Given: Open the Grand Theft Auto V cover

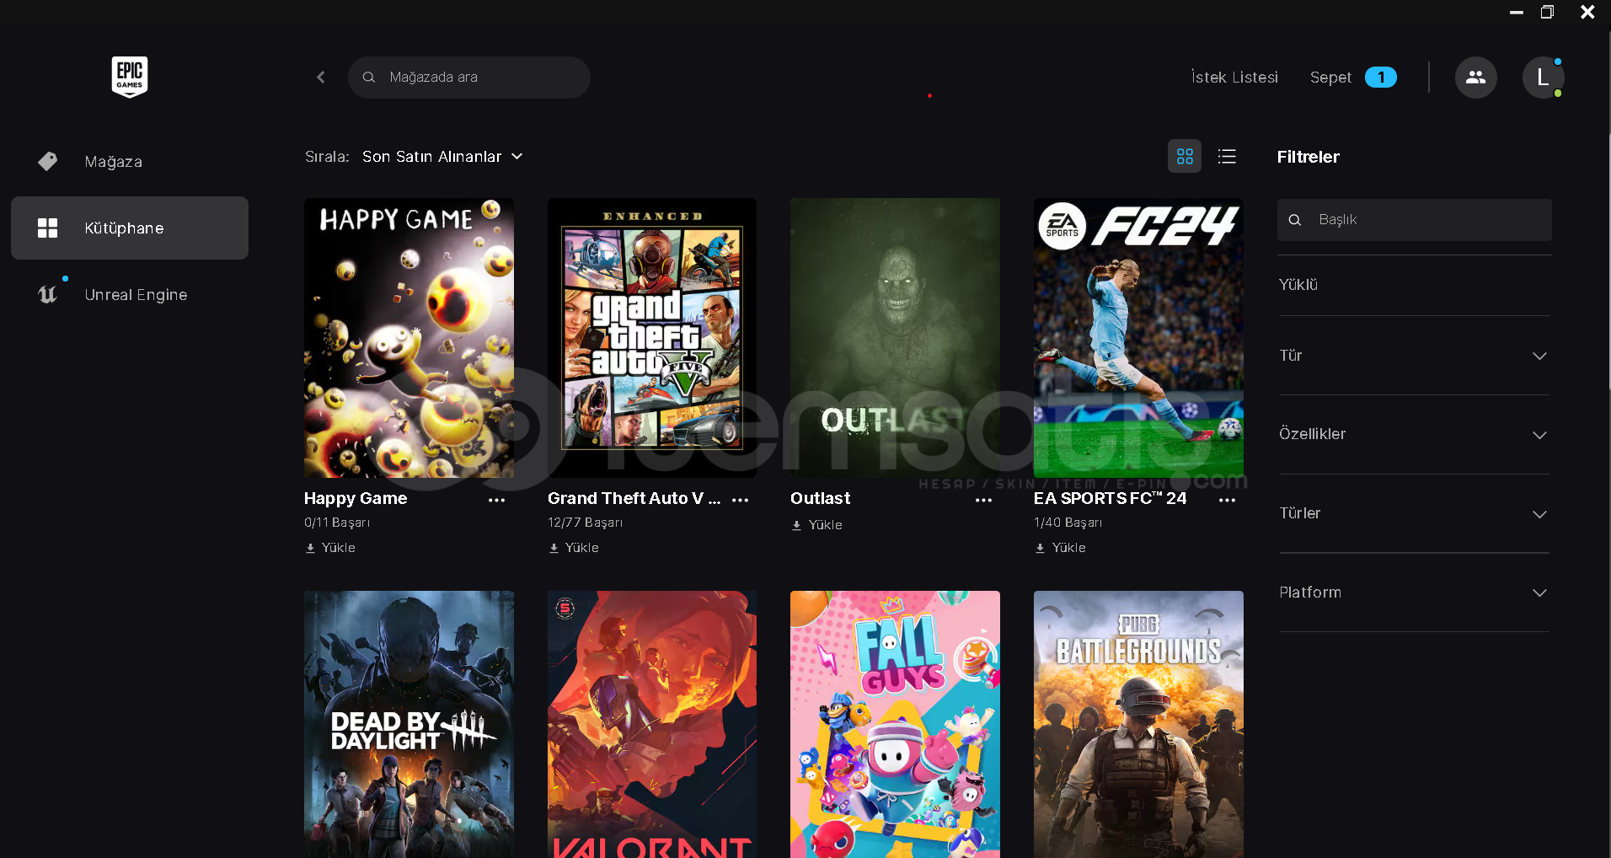Looking at the screenshot, I should [652, 338].
